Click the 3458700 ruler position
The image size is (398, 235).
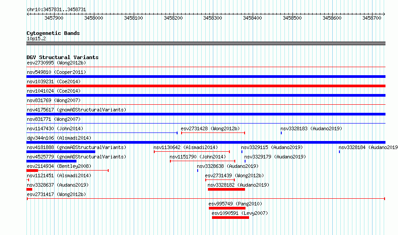(372, 18)
